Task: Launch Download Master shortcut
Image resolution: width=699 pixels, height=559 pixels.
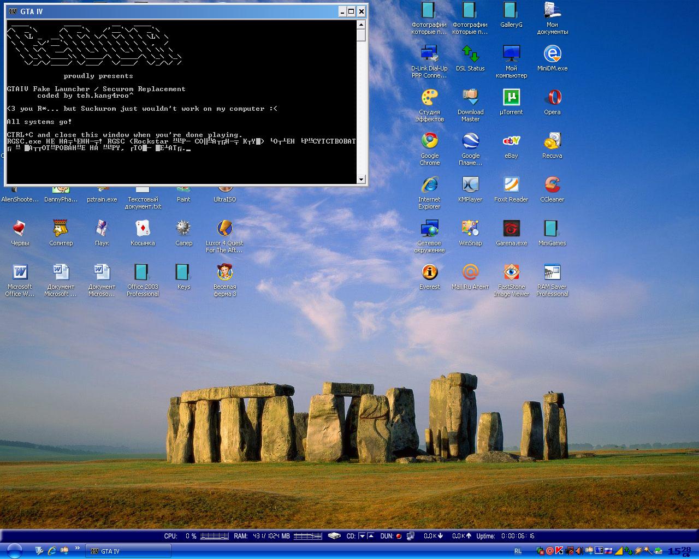Action: click(x=470, y=105)
